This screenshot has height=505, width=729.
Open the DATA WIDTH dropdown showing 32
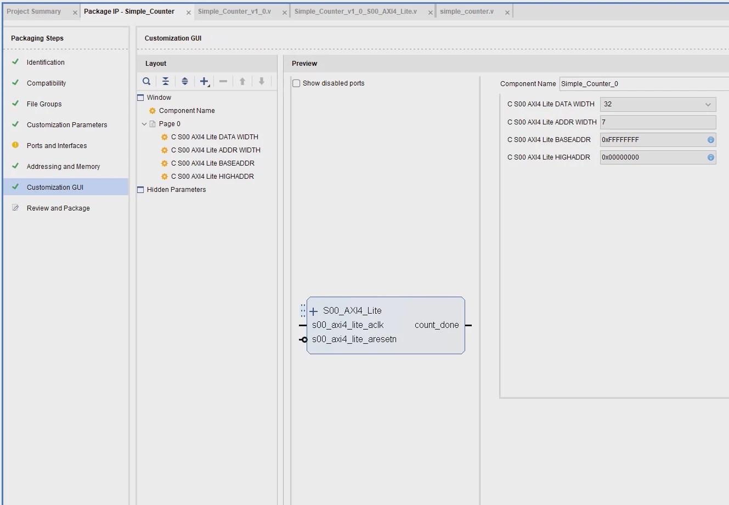coord(658,104)
